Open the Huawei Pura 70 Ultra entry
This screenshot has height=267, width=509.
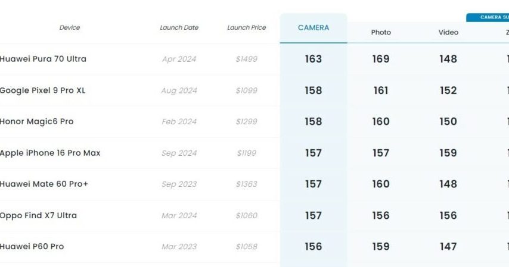click(x=43, y=59)
